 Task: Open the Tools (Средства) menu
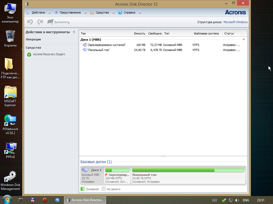102,12
